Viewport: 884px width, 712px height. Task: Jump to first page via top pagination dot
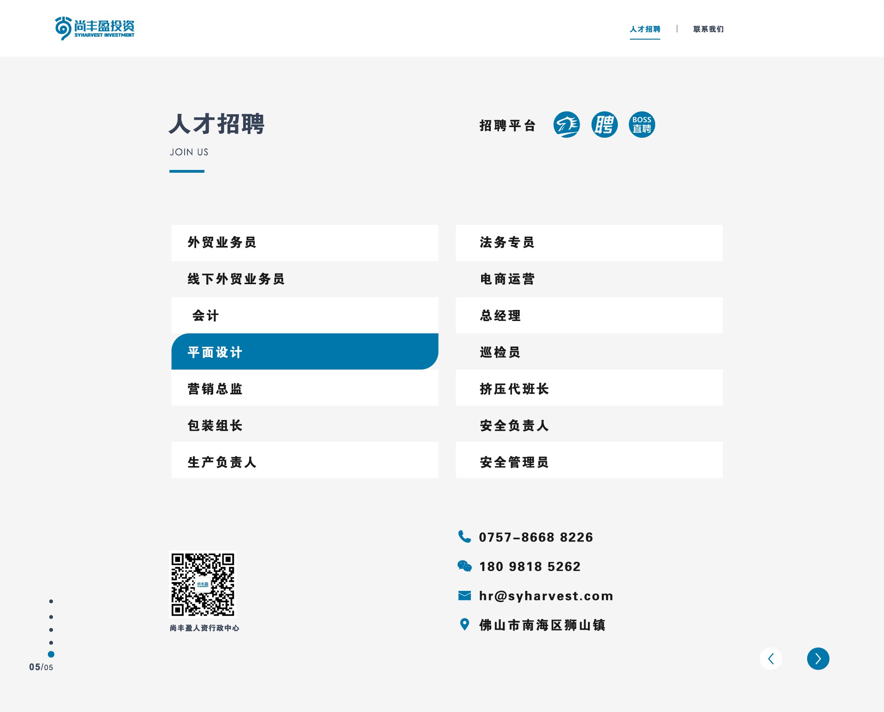(51, 601)
